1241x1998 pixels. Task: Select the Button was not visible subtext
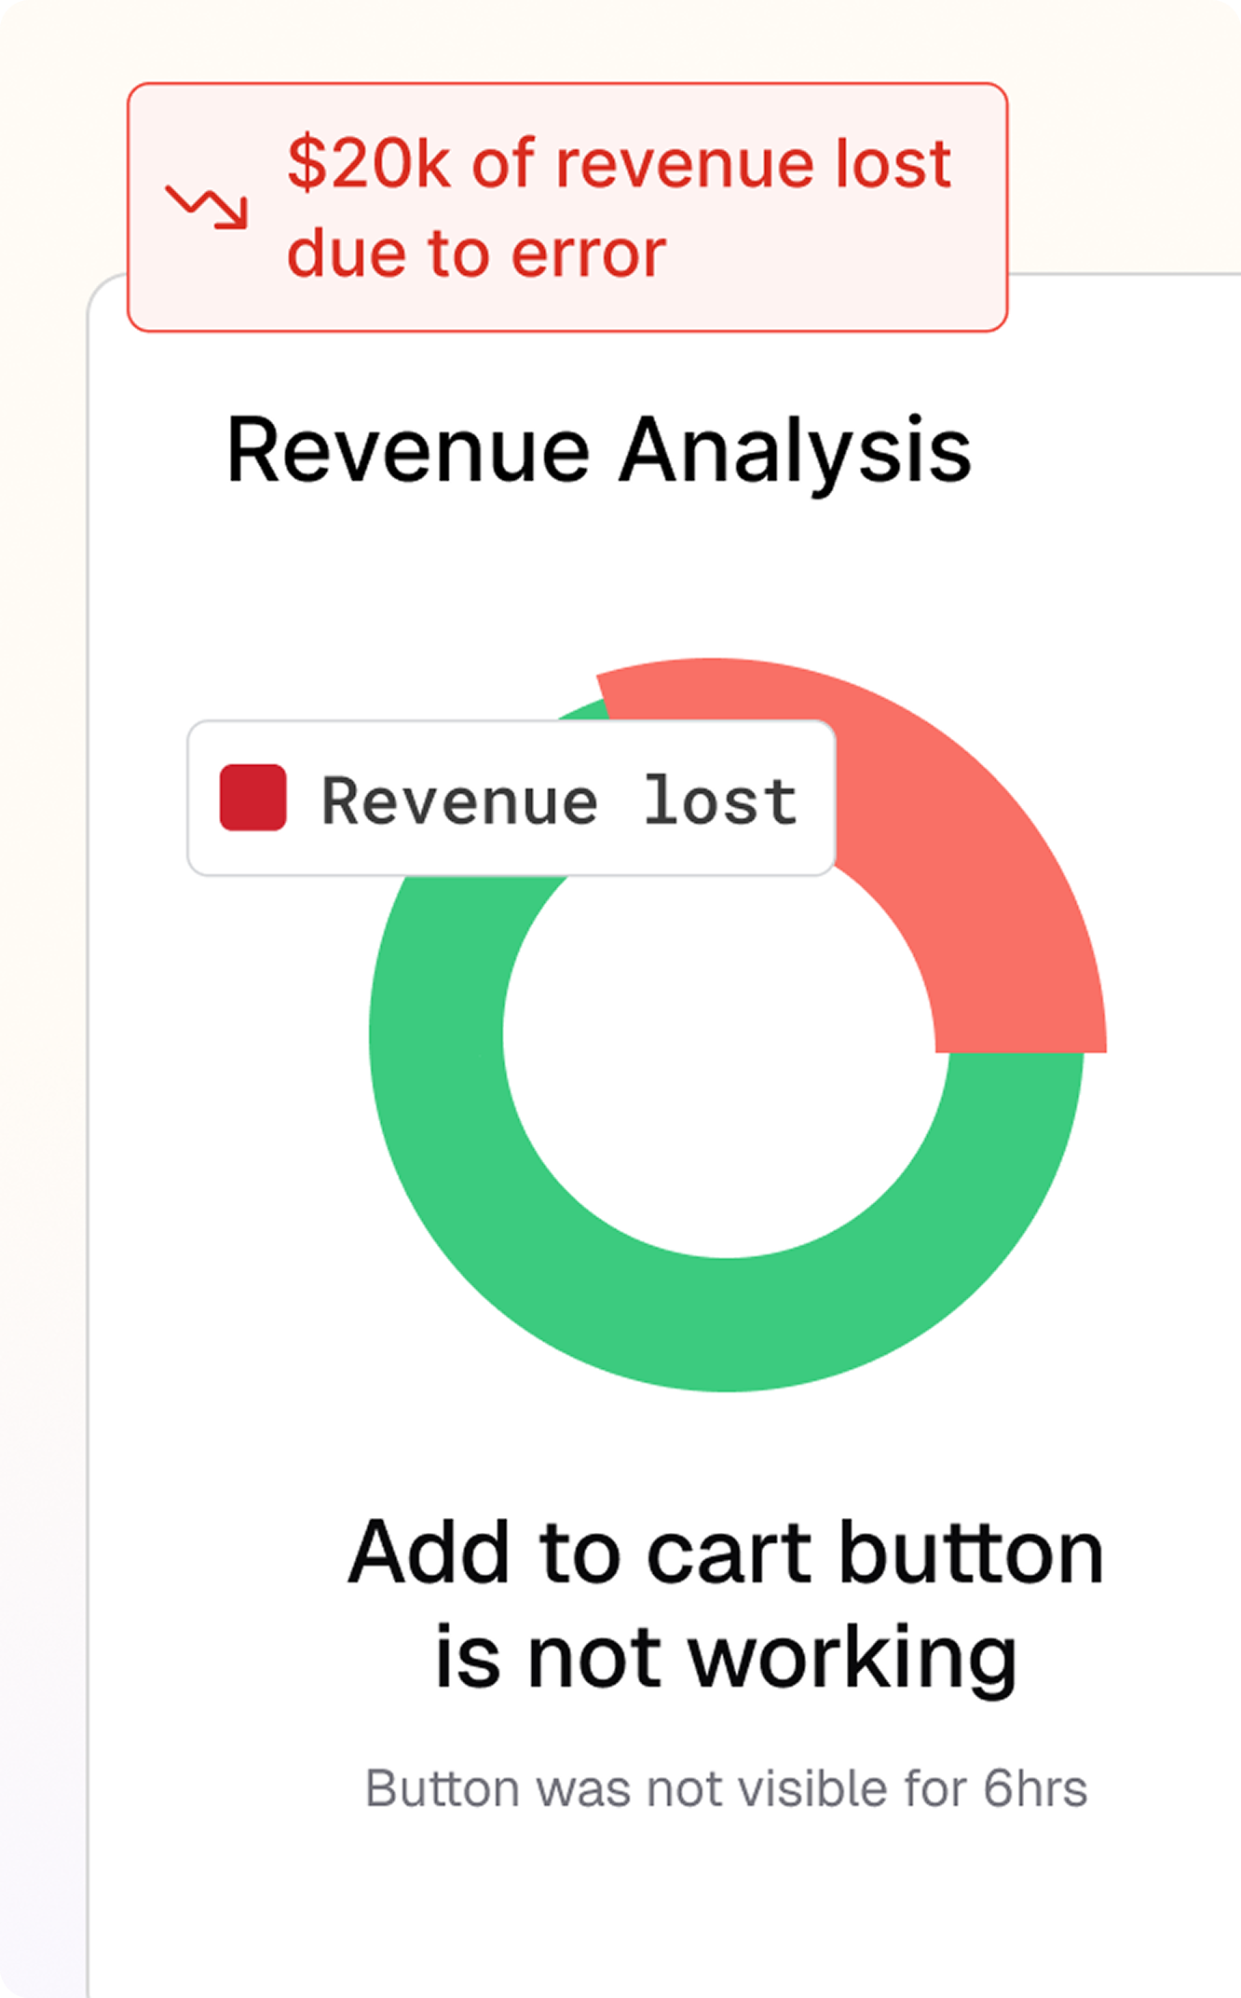pos(726,1788)
